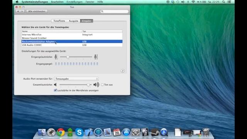
Task: Click the loud speaker icon by Gesamtlautstärke
Action: [x=96, y=85]
